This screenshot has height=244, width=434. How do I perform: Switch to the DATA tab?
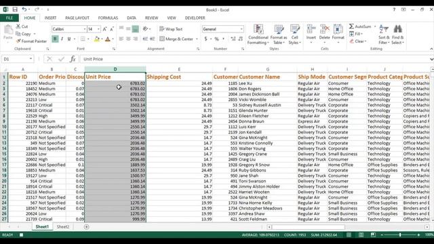click(132, 18)
